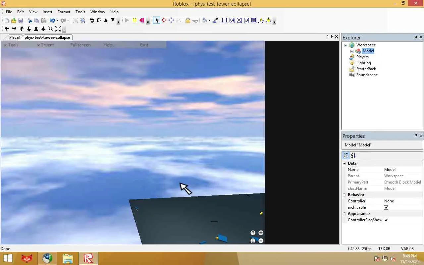Open the Undo history dropdown arrow
This screenshot has width=424, height=265.
tap(57, 21)
